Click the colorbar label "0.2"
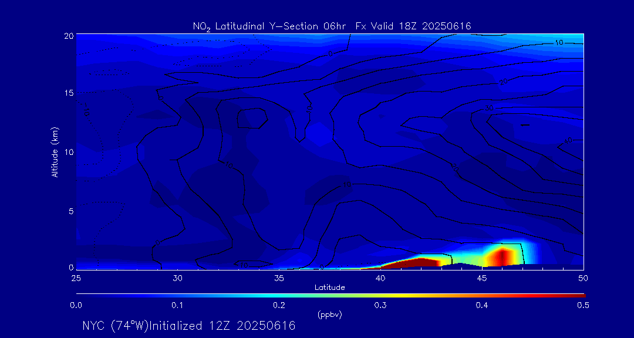The width and height of the screenshot is (634, 338). pyautogui.click(x=279, y=306)
